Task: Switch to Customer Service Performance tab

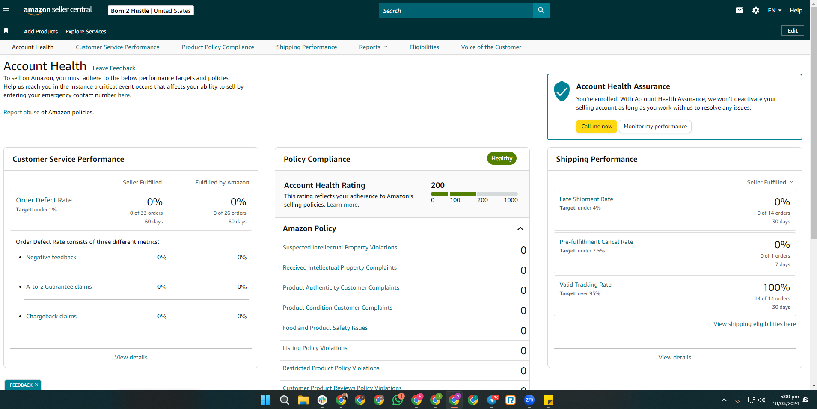Action: point(118,47)
